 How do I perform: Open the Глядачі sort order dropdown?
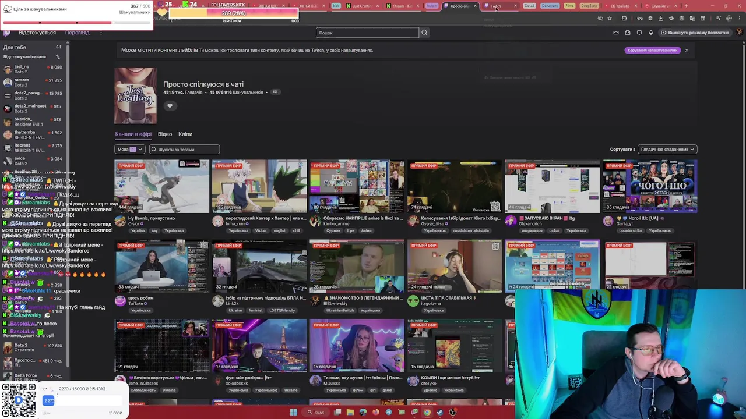point(667,150)
